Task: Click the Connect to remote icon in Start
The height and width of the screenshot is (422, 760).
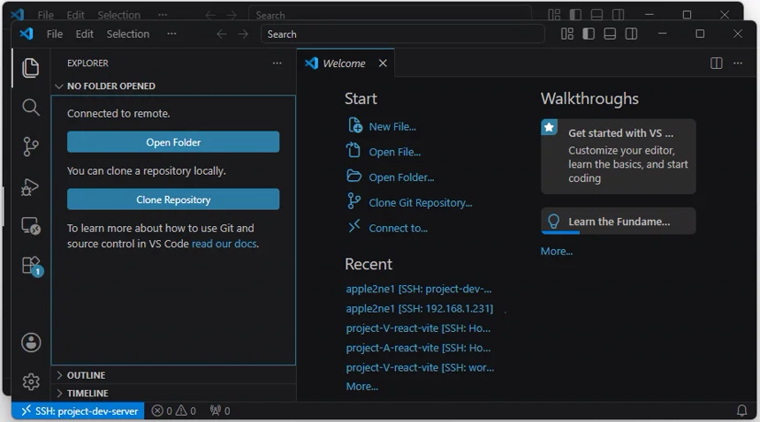Action: [x=354, y=225]
